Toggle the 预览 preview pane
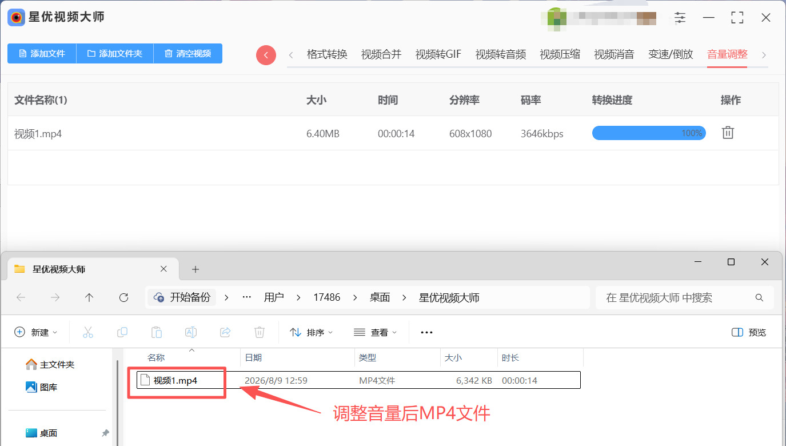The width and height of the screenshot is (786, 446). [x=749, y=332]
